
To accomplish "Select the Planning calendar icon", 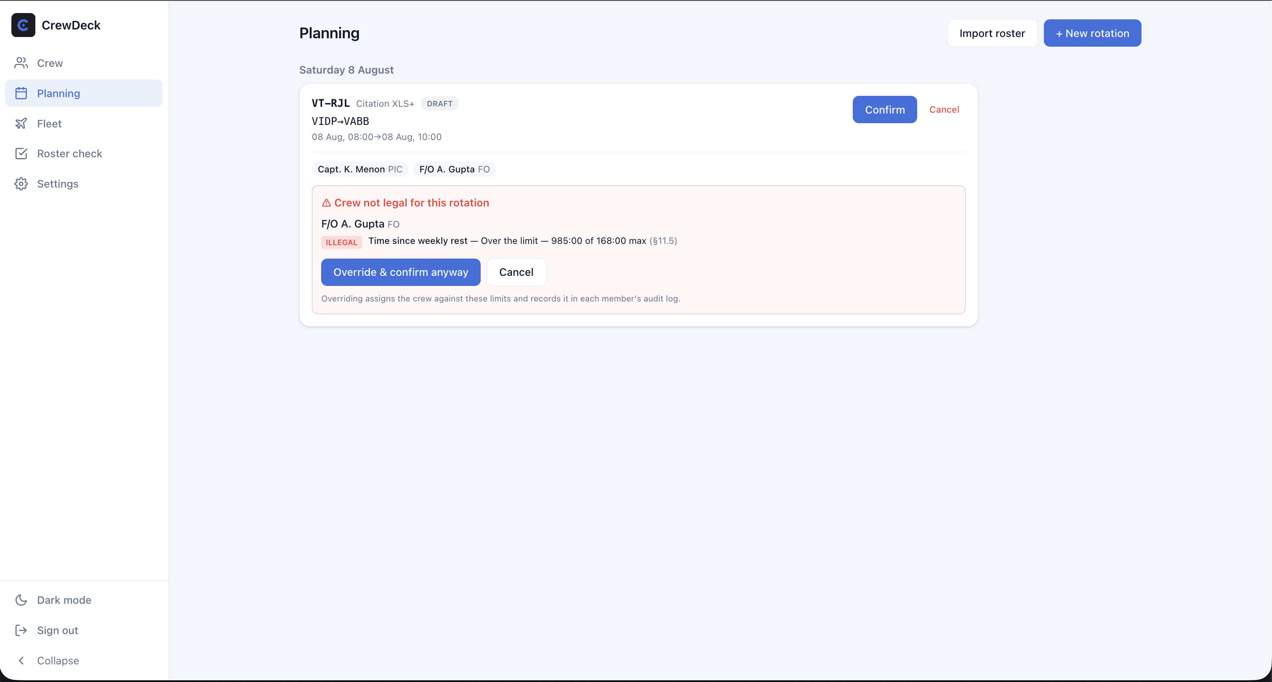I will [x=21, y=93].
